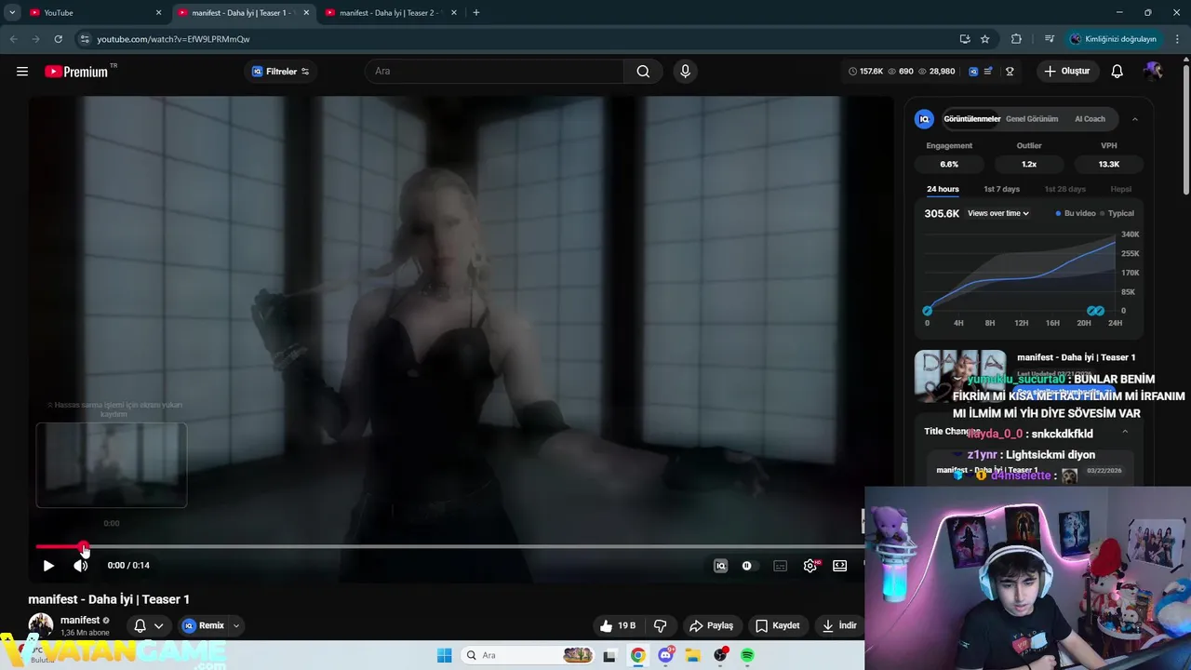Open the Filtreler filter button
Viewport: 1191px width, 670px height.
[x=280, y=72]
